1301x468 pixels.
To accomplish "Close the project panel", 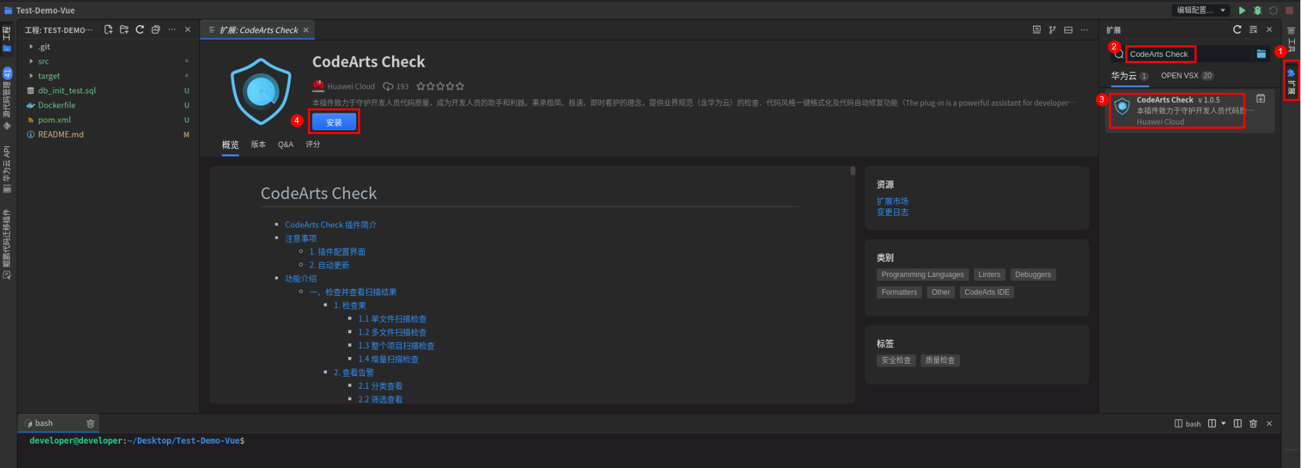I will pyautogui.click(x=188, y=30).
